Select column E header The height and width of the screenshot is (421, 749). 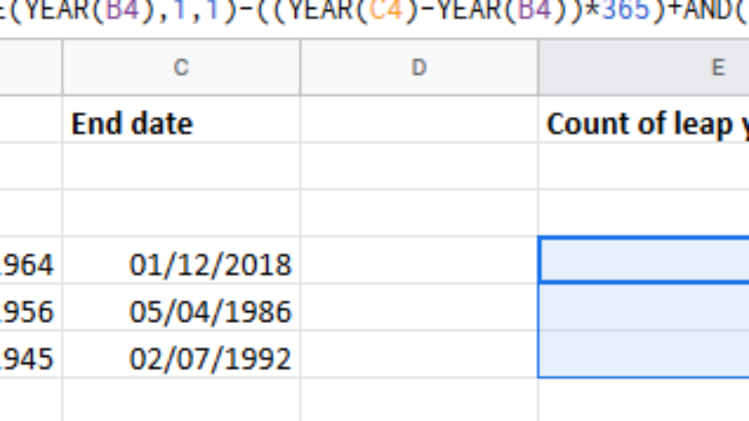point(643,67)
